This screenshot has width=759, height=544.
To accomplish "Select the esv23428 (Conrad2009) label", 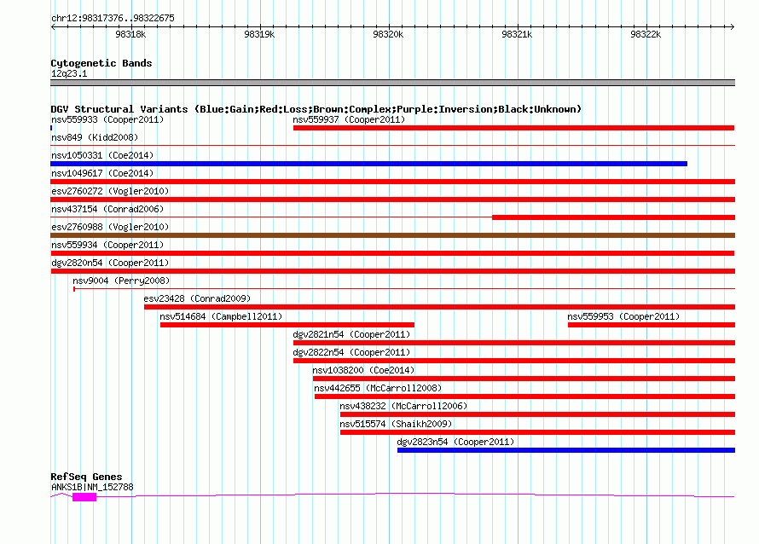I will (x=197, y=298).
